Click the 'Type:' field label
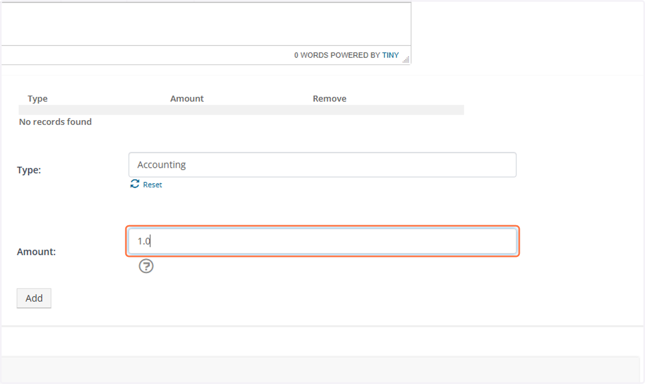 [29, 170]
